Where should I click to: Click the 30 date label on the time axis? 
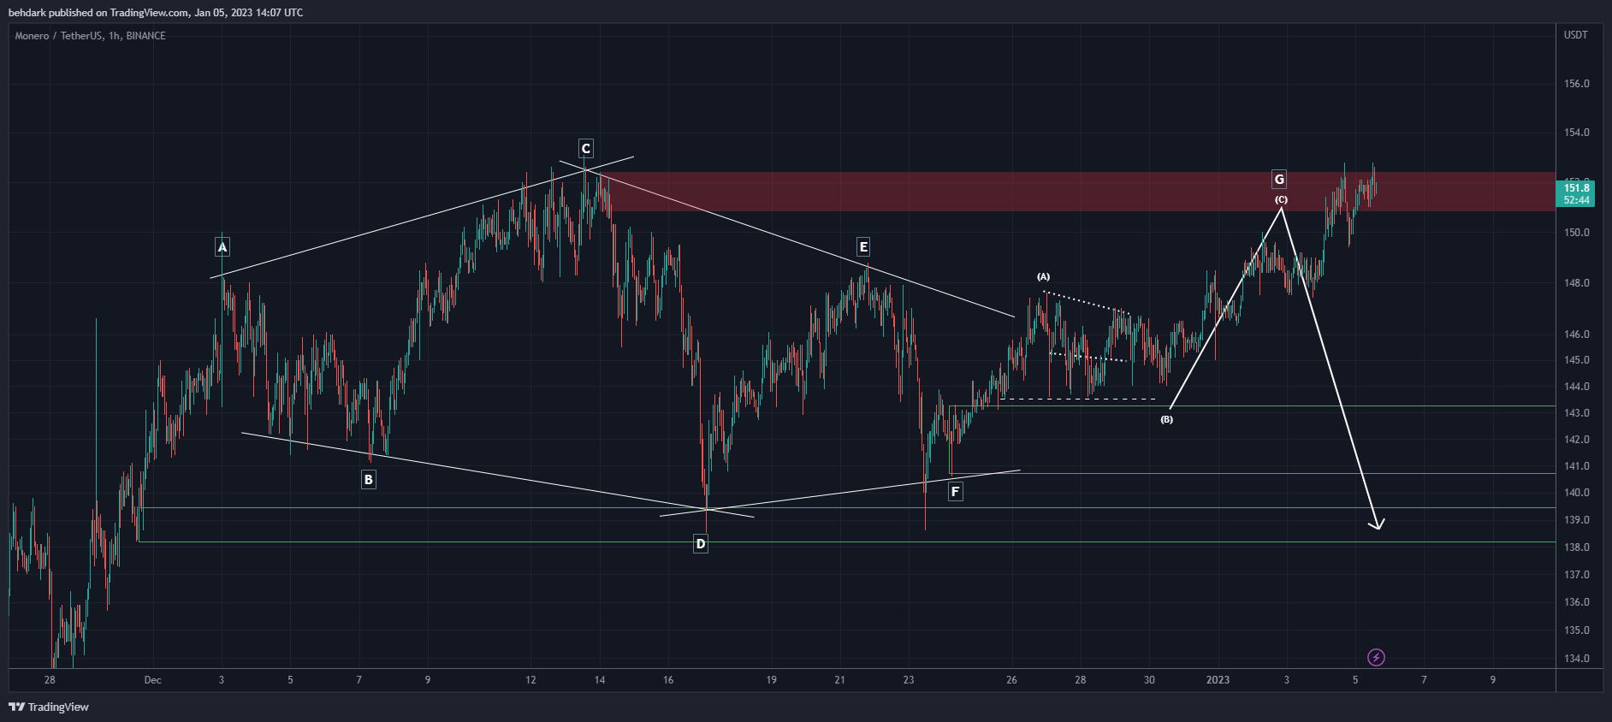click(1149, 680)
